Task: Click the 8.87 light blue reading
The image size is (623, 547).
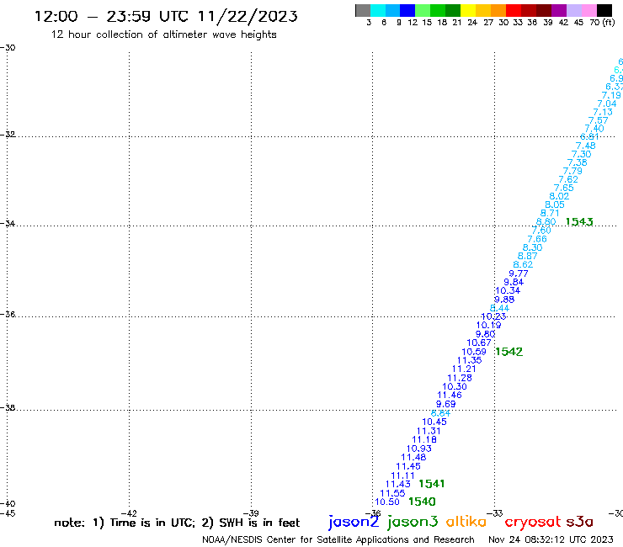Action: pos(528,256)
